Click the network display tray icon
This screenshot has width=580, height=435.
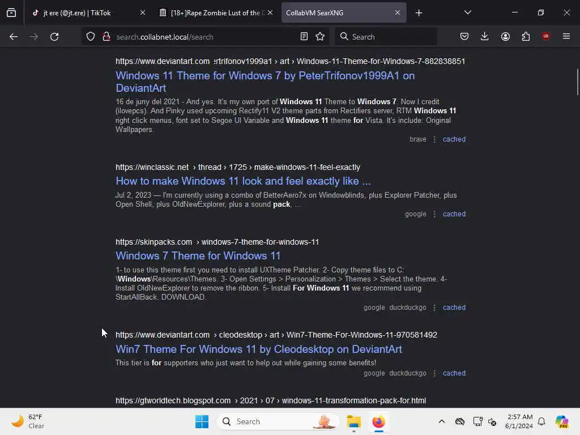477,421
